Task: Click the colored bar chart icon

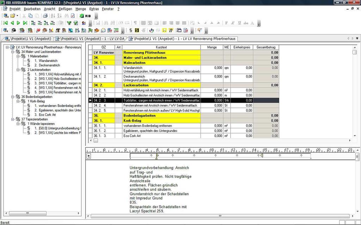Action: click(51, 30)
